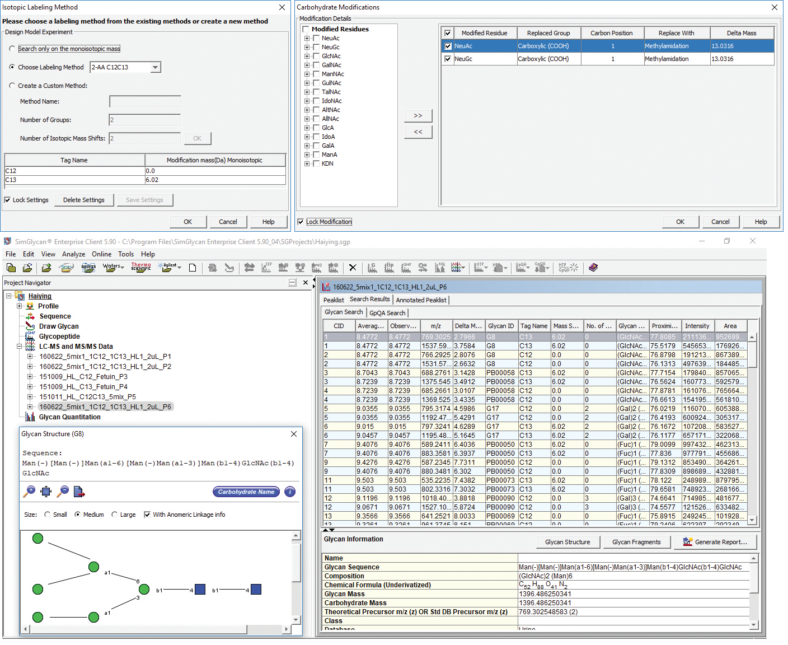This screenshot has height=645, width=788.
Task: Click the export glycan structure icon
Action: coord(79,492)
